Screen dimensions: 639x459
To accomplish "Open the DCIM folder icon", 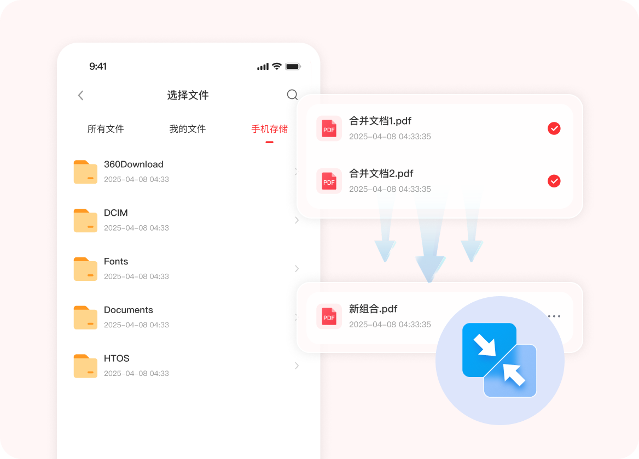I will [x=85, y=220].
